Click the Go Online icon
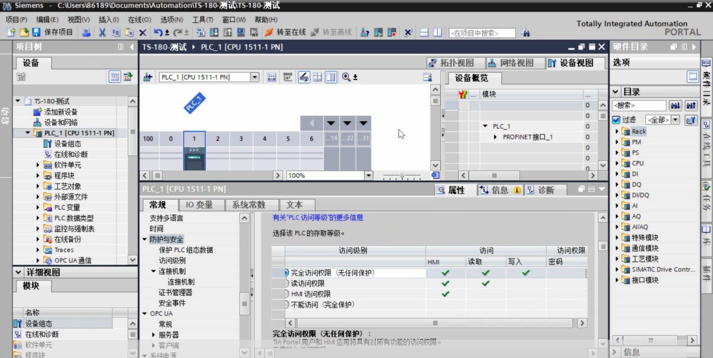Image resolution: width=713 pixels, height=358 pixels. tap(268, 32)
